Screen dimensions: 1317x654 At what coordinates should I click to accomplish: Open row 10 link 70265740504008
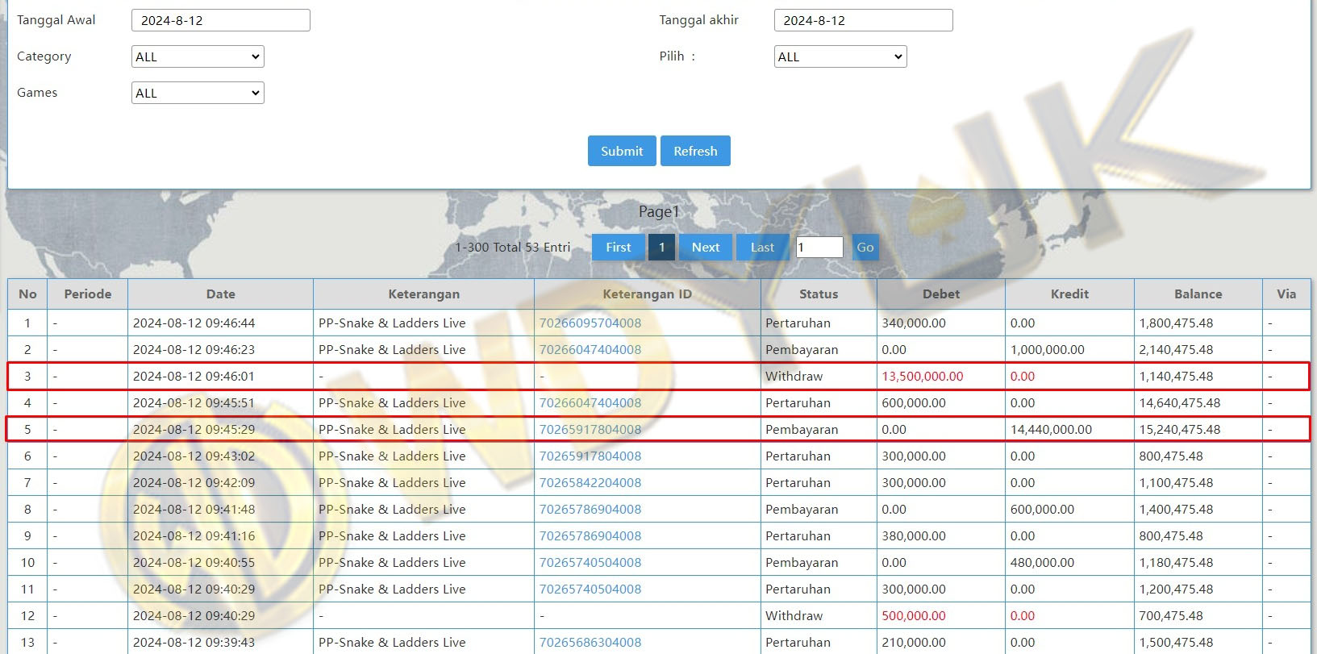[x=590, y=562]
